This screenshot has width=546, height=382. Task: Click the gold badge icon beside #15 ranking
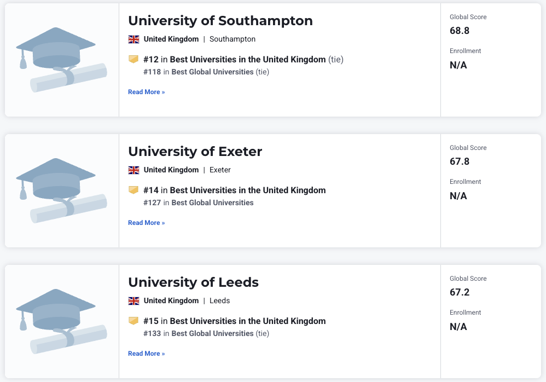133,321
